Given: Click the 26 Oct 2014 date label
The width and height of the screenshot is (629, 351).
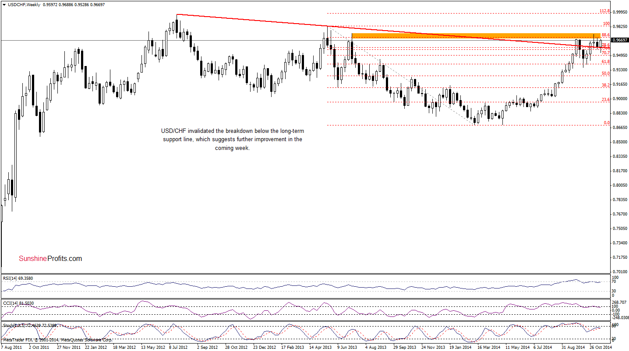Looking at the screenshot, I should tap(601, 348).
